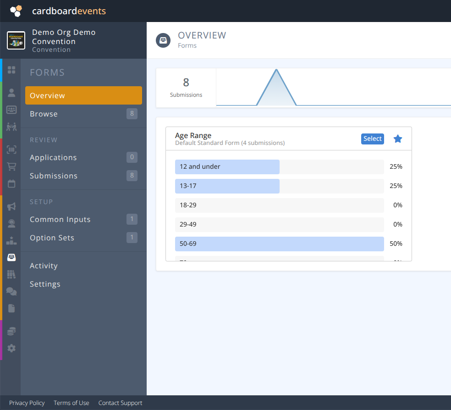The image size is (451, 410).
Task: Select the attendees person icon in sidebar
Action: tap(11, 92)
